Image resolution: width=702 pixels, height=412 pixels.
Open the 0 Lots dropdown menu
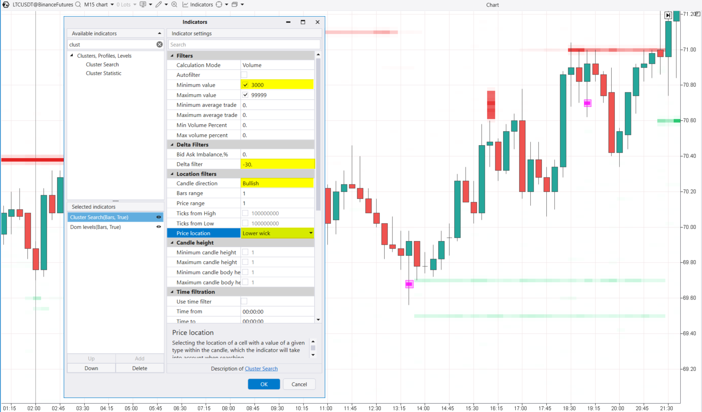[x=125, y=4]
